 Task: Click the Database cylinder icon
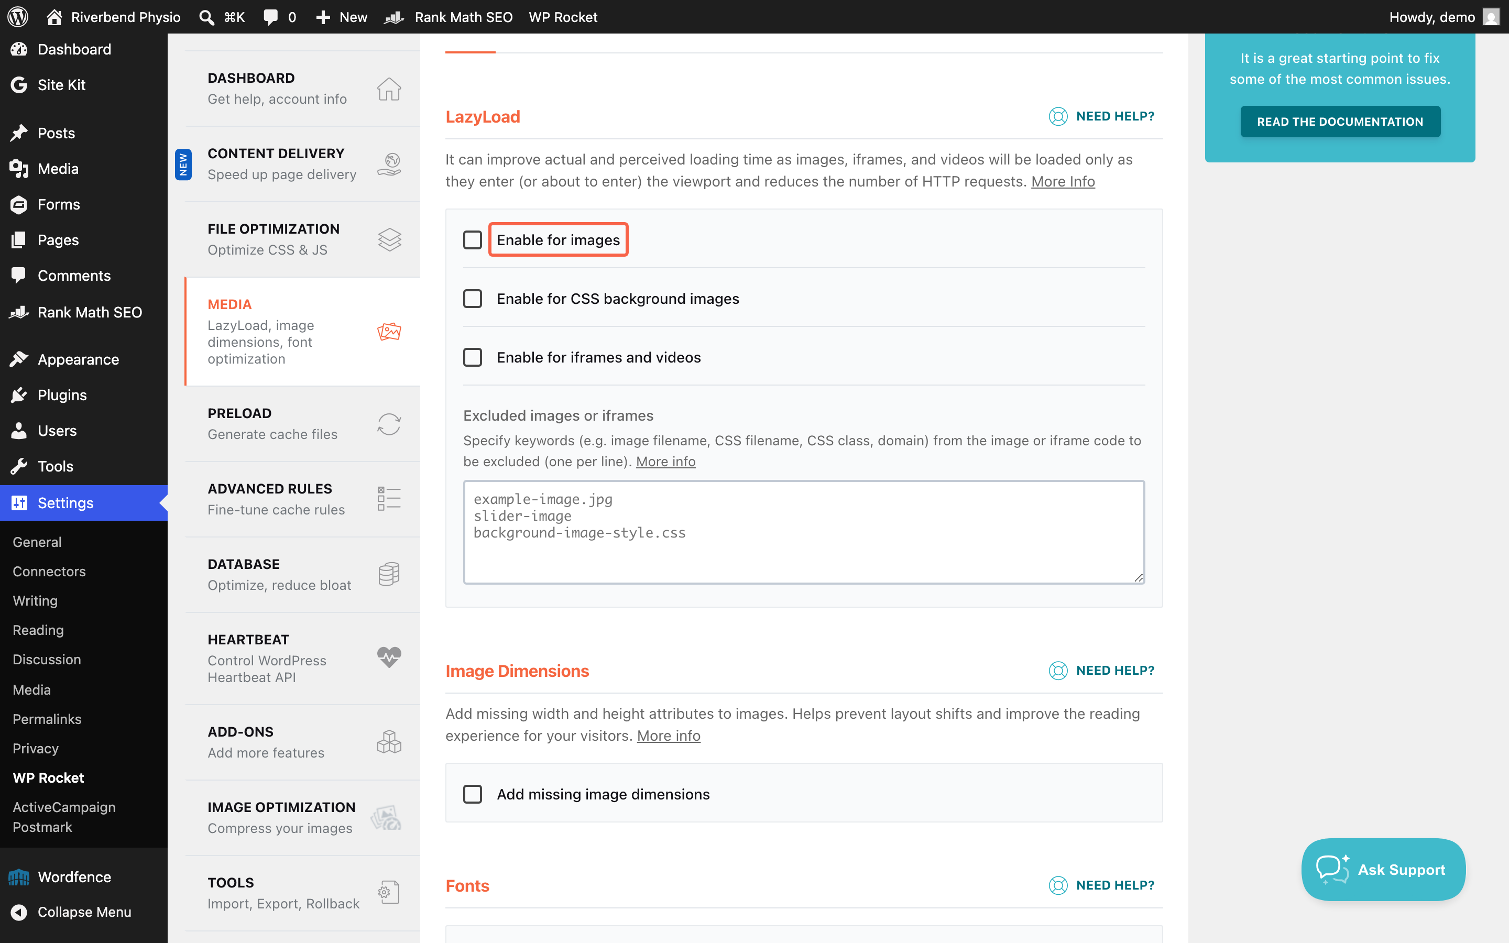tap(389, 574)
